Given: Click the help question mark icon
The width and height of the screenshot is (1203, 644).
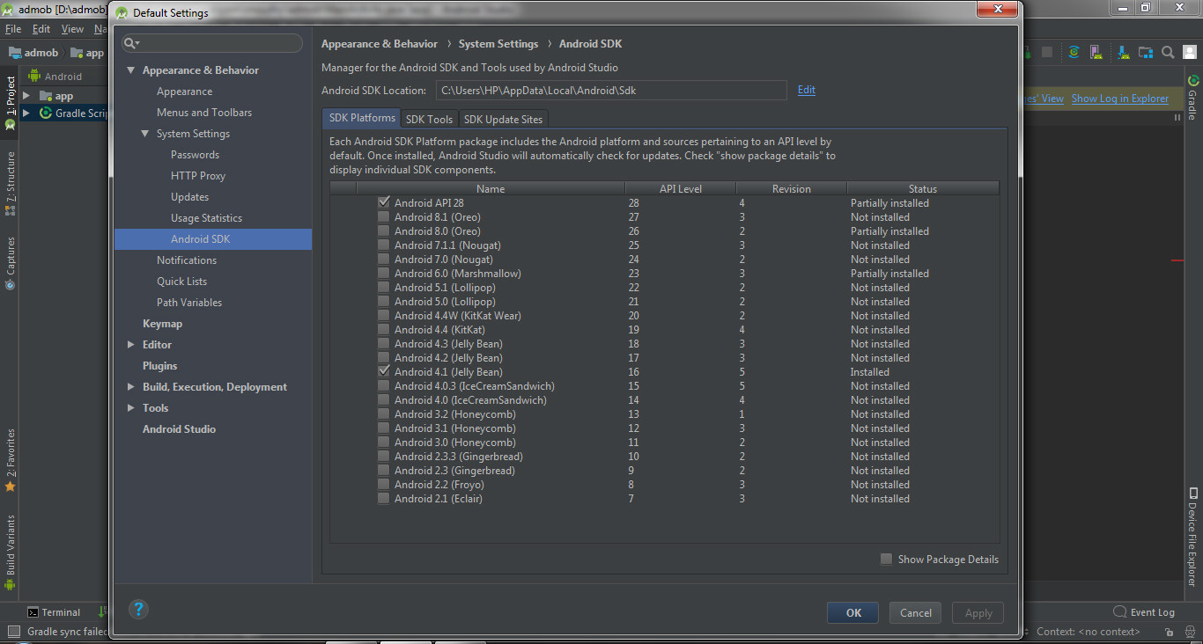Looking at the screenshot, I should click(138, 609).
